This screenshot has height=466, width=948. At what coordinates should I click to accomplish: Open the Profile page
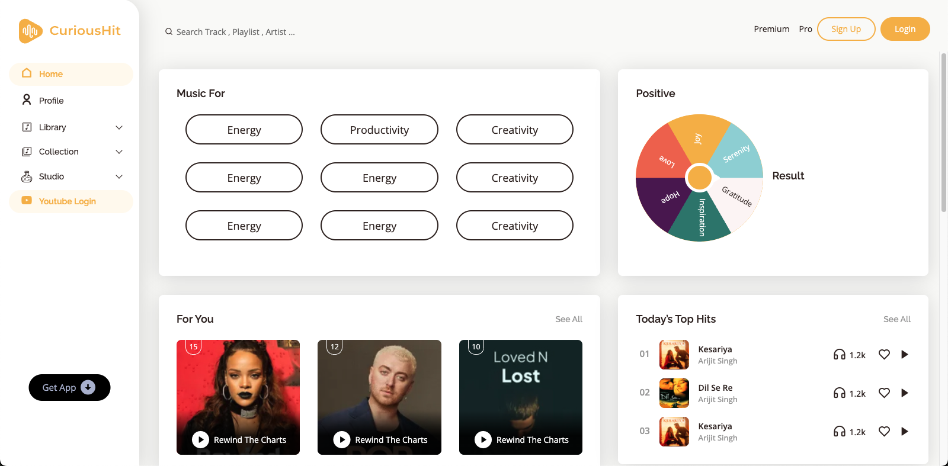click(51, 101)
